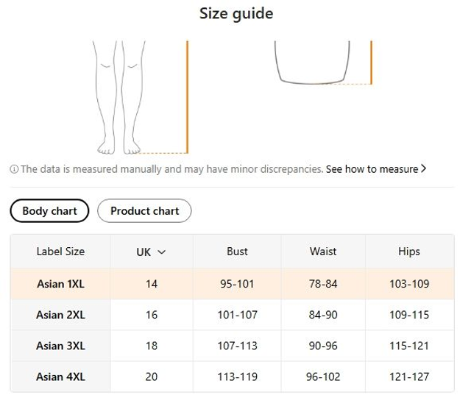Switch to the Body chart tab
The image size is (471, 417).
pyautogui.click(x=49, y=211)
